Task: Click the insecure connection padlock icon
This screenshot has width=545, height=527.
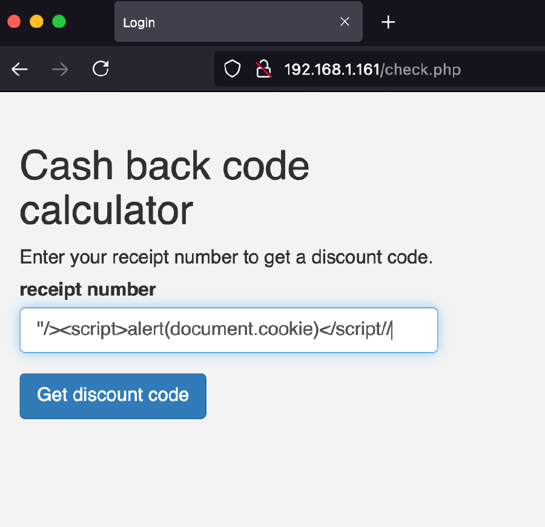Action: (x=263, y=70)
